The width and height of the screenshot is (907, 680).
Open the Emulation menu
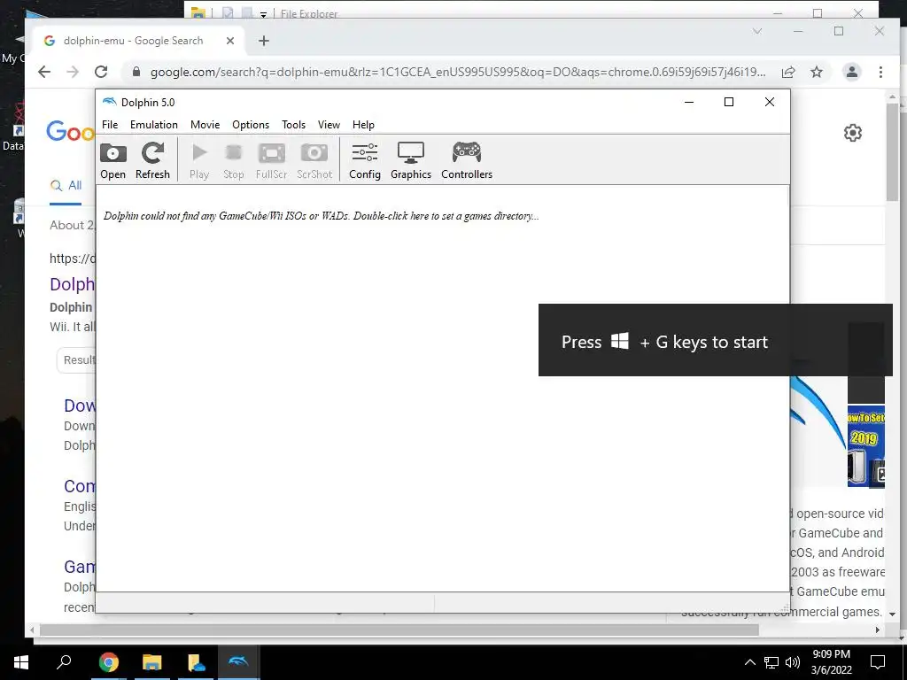click(154, 124)
